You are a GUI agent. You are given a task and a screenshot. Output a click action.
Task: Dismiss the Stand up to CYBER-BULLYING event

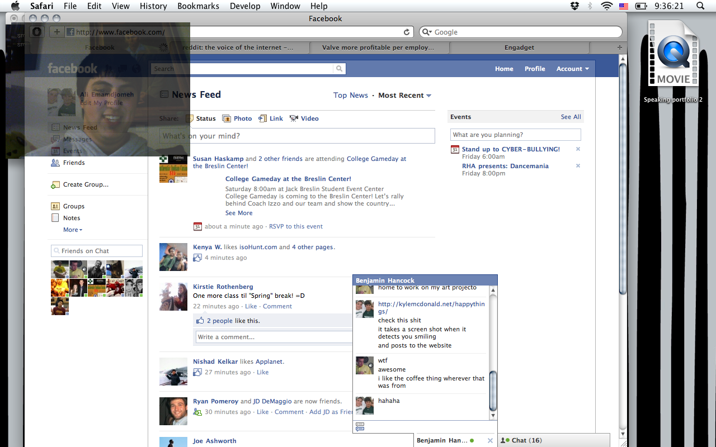point(578,149)
